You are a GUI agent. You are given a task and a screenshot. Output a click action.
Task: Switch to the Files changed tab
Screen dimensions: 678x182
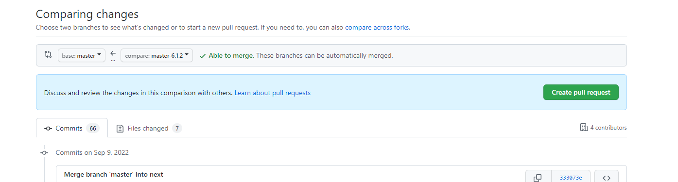(x=149, y=129)
